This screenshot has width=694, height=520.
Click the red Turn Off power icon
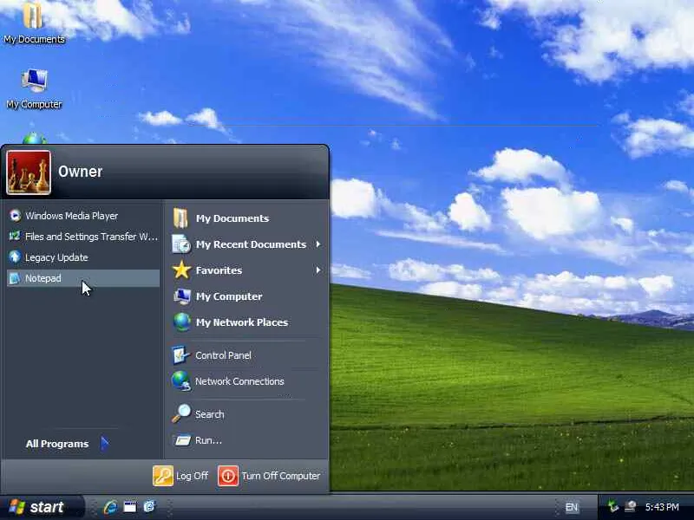tap(228, 476)
